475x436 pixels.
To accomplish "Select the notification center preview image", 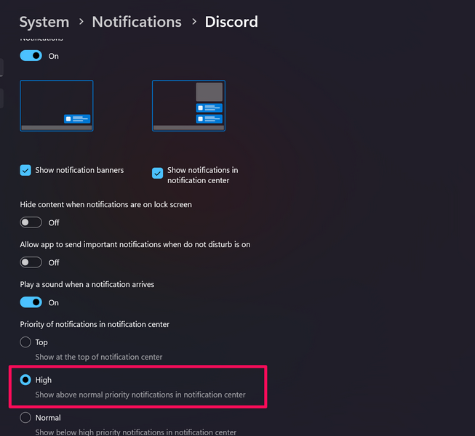I will click(188, 105).
